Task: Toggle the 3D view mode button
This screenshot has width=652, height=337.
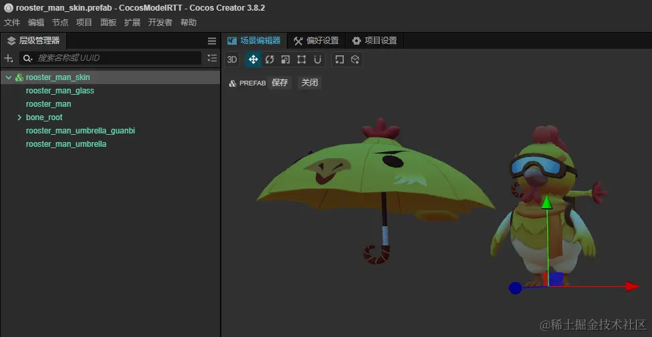Action: (x=232, y=59)
